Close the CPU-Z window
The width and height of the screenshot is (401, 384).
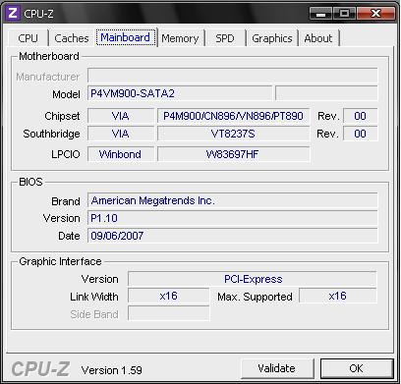[x=375, y=14]
